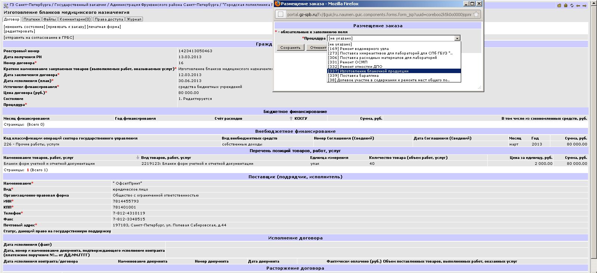Screen dimensions: 597x273
Task: Choose [не указано] in the dropdown list
Action: point(394,44)
